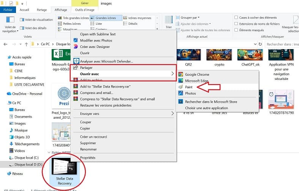Open Propriétés of the file
The height and width of the screenshot is (191, 299).
[x=88, y=158]
